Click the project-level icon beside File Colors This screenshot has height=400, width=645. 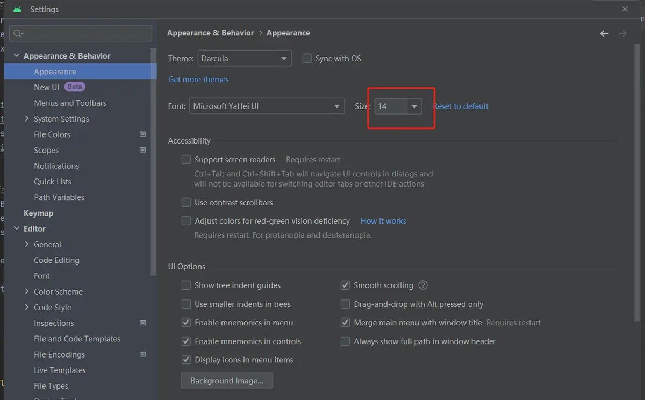click(143, 134)
